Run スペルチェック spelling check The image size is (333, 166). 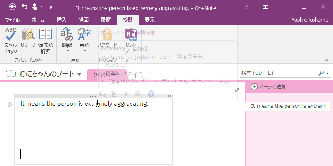tap(10, 41)
